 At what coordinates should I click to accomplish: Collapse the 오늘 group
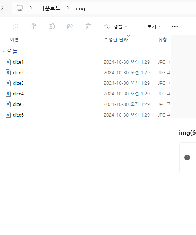click(3, 52)
